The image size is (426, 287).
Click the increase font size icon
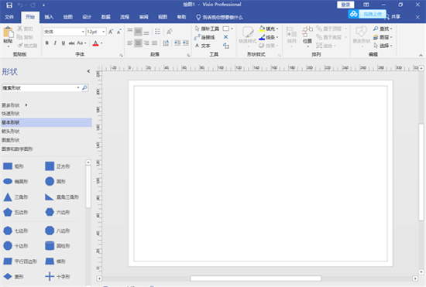[111, 32]
